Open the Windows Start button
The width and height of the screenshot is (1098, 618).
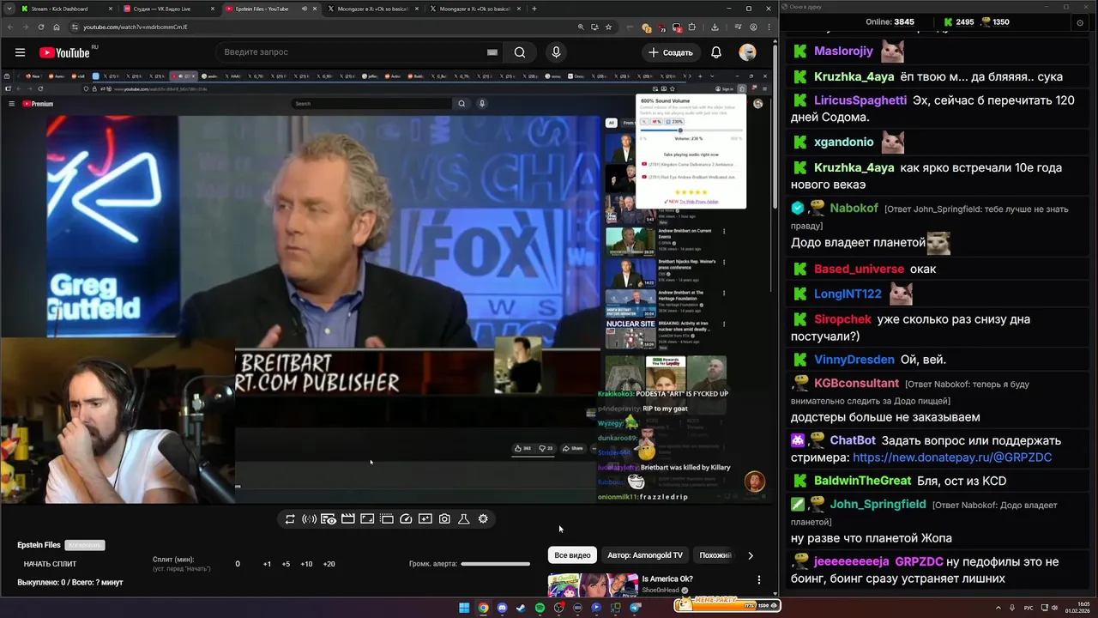tap(464, 608)
